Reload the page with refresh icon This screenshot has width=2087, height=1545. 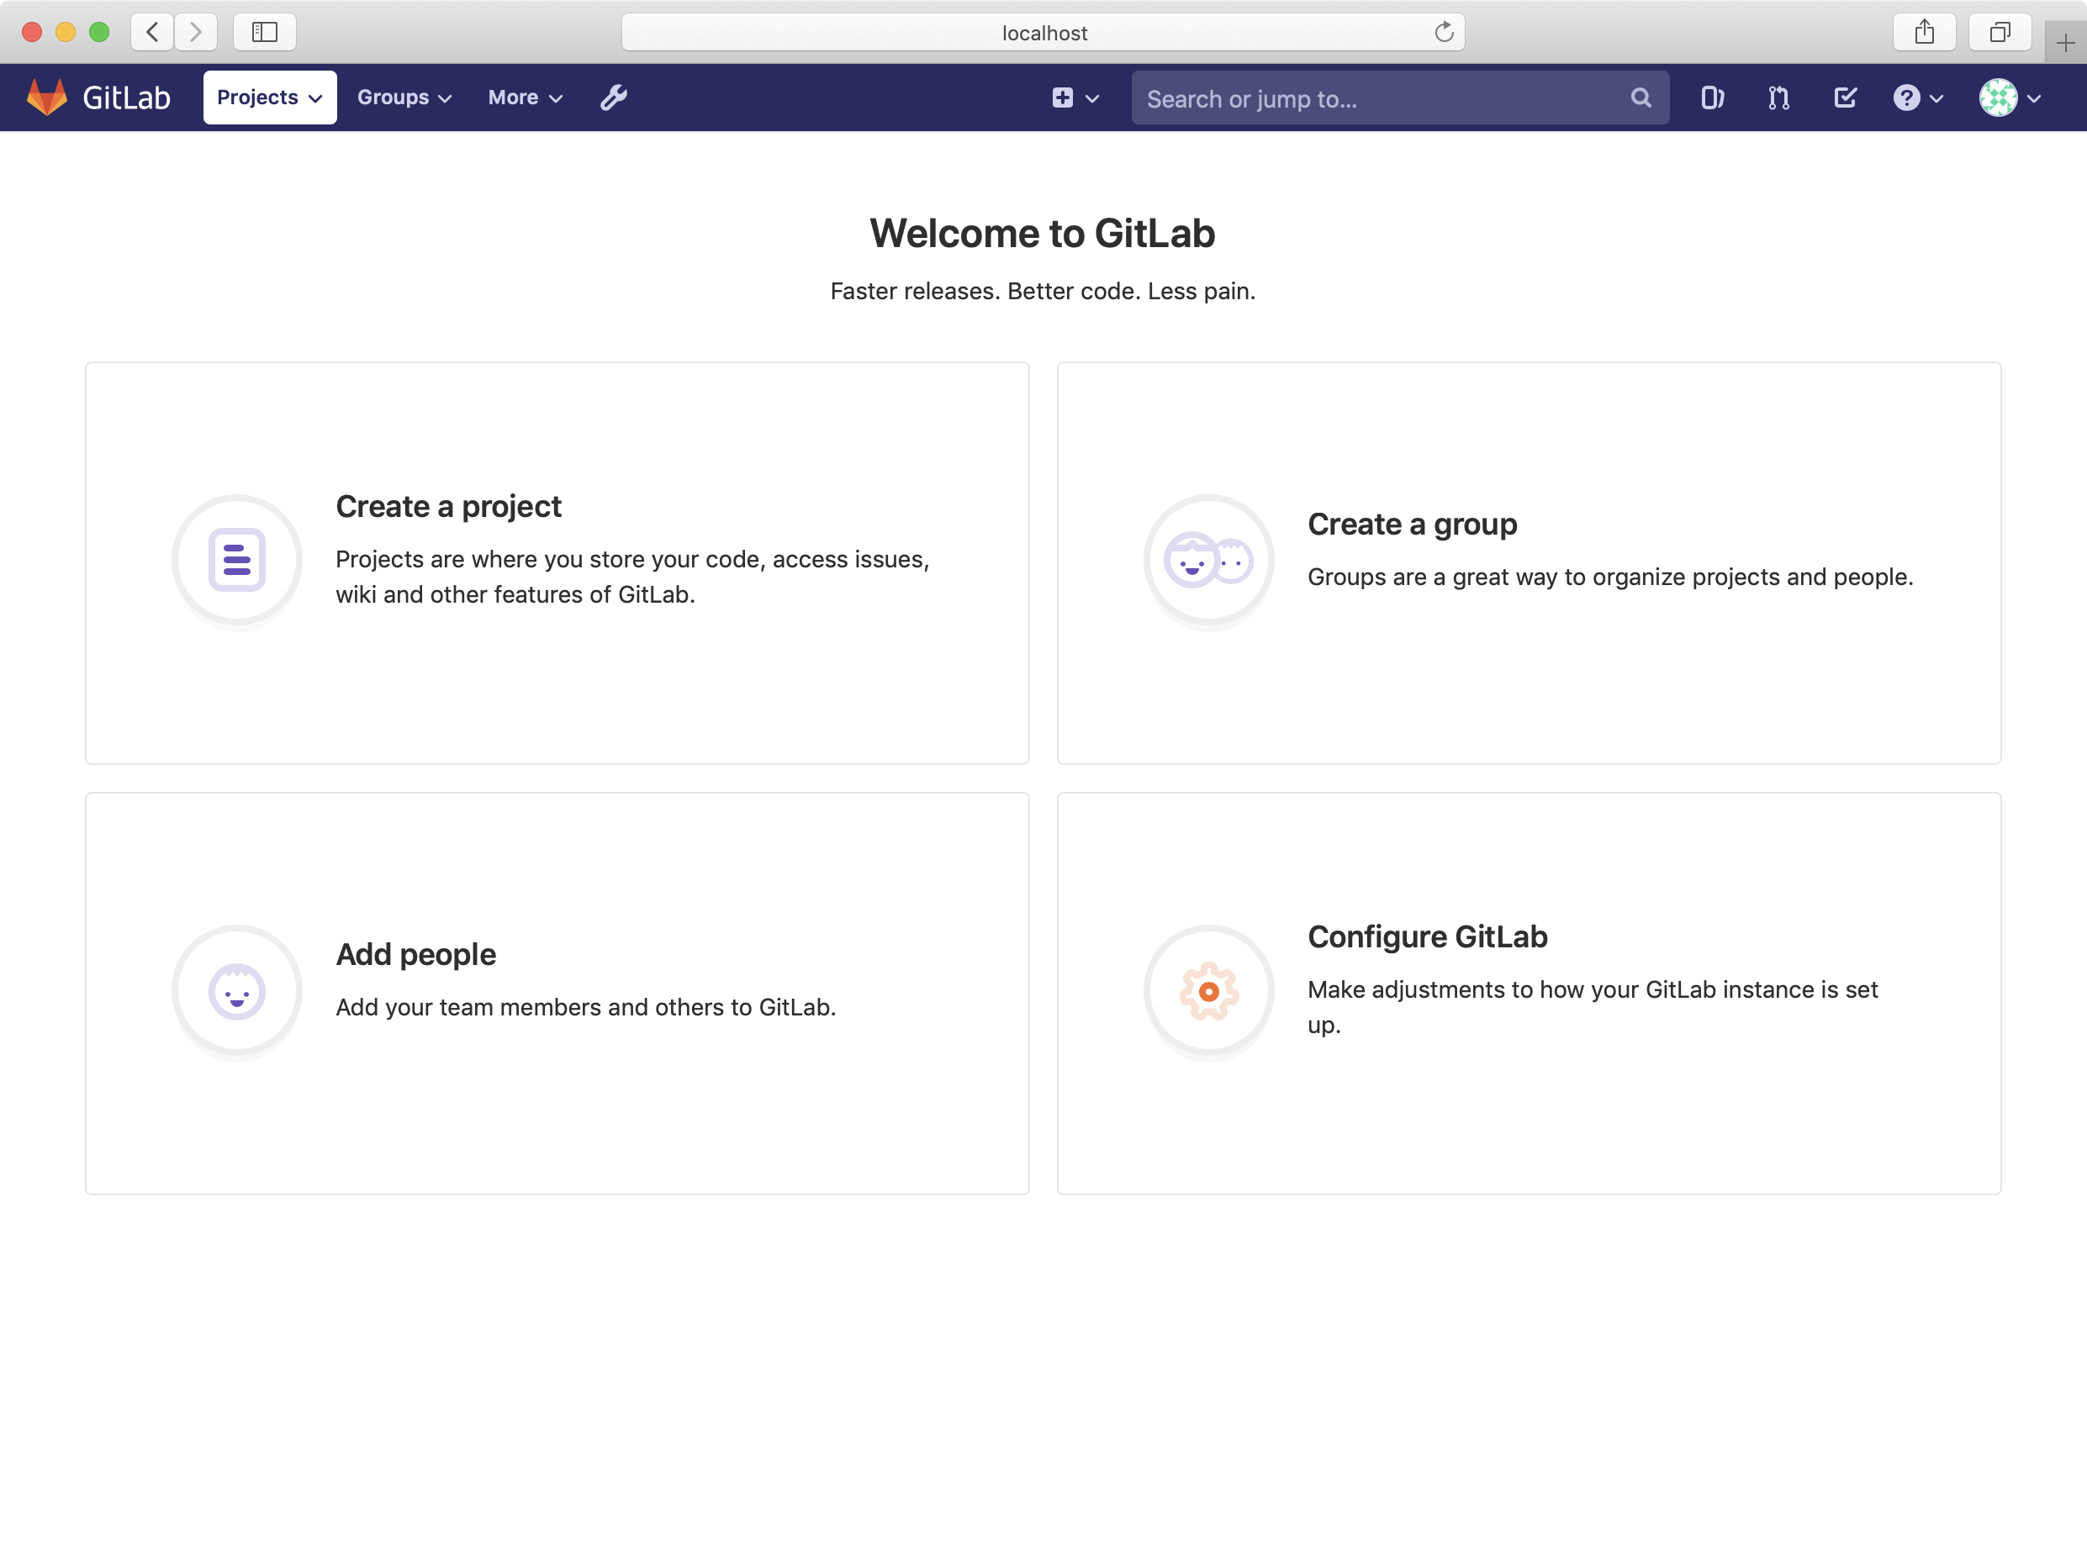coord(1444,32)
